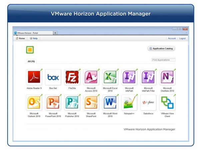Open the Notepad++ application icon
The height and width of the screenshot is (150, 200).
129,103
